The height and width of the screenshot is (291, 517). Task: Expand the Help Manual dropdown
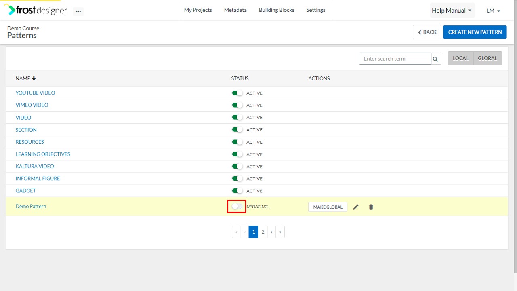point(452,11)
